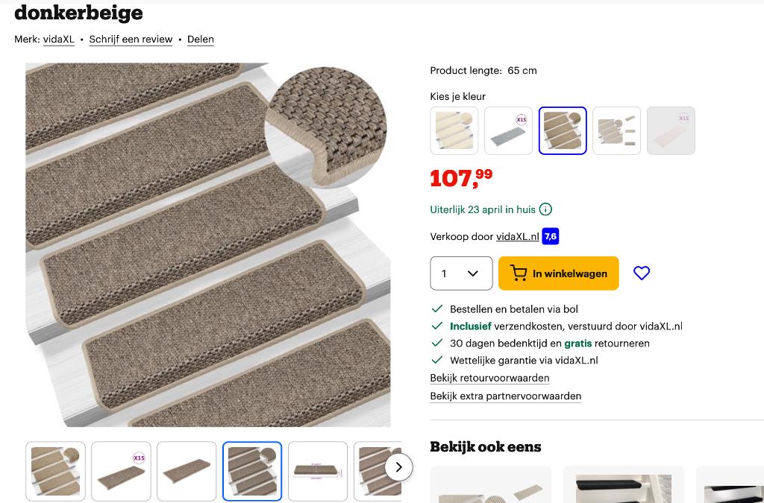Open the delivery info tooltip icon
This screenshot has width=764, height=503.
(545, 209)
